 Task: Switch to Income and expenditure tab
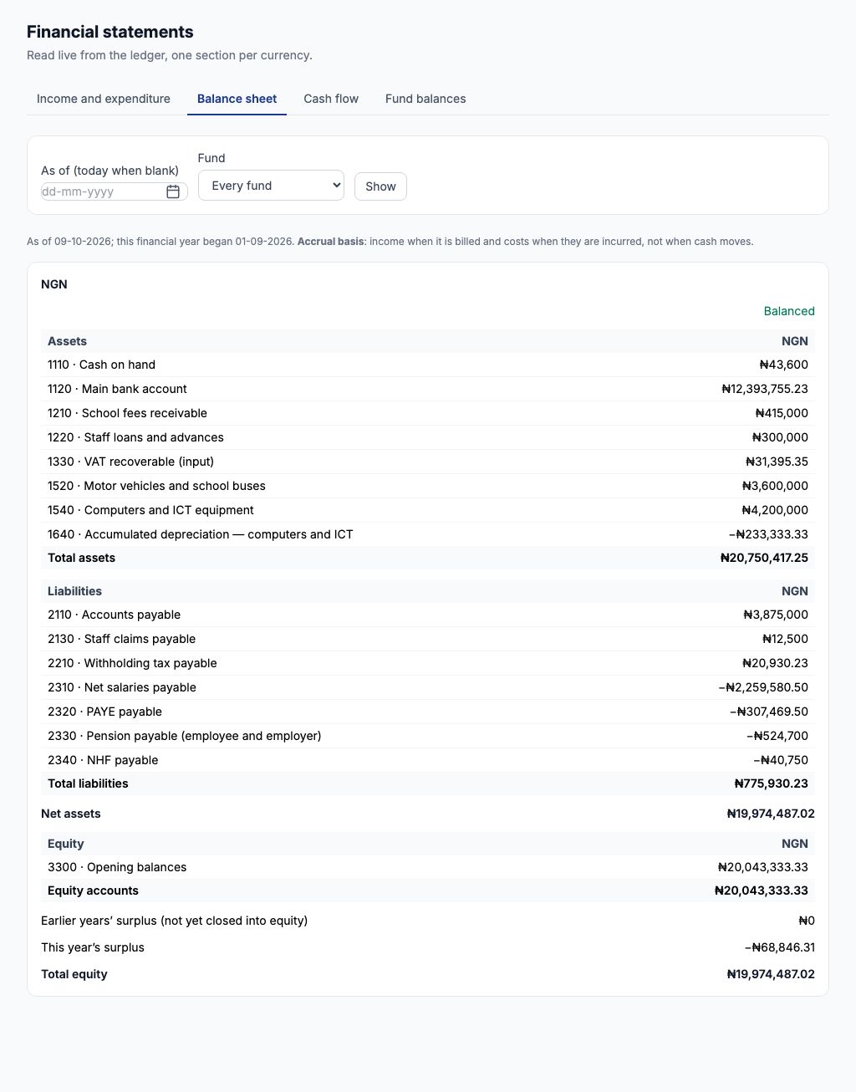coord(104,99)
